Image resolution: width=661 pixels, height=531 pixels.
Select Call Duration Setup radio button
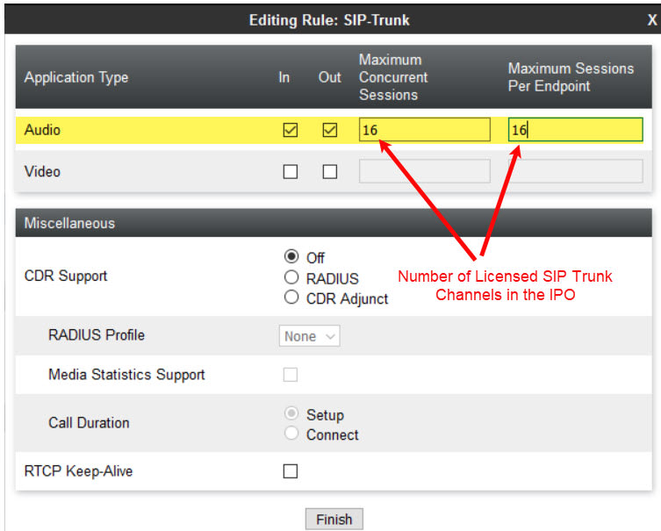click(291, 413)
